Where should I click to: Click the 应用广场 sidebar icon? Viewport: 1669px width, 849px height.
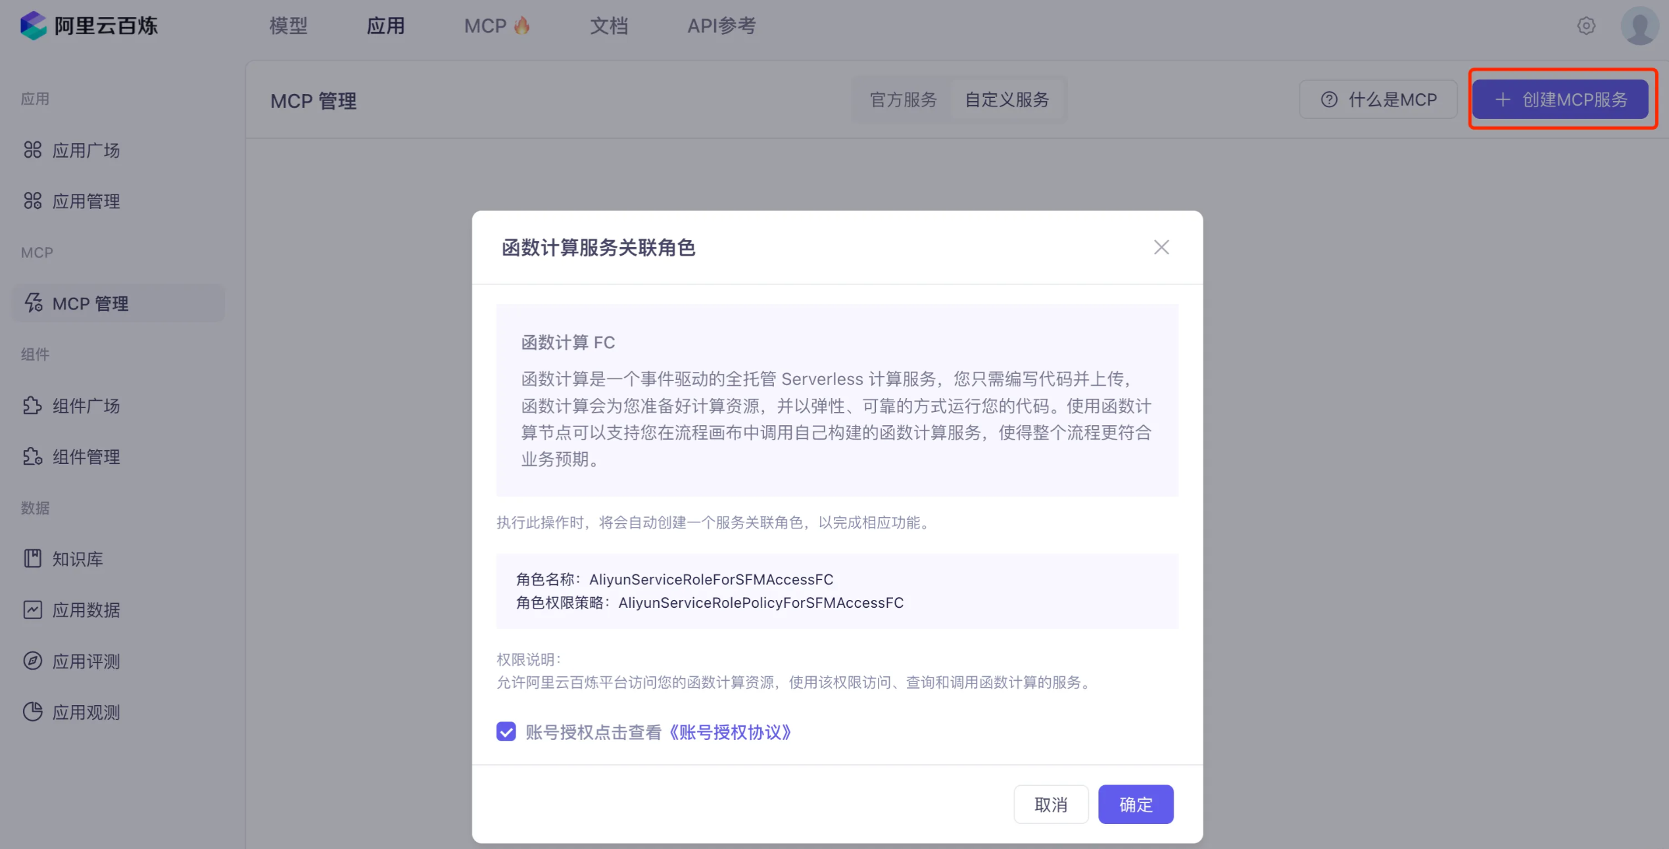tap(32, 150)
